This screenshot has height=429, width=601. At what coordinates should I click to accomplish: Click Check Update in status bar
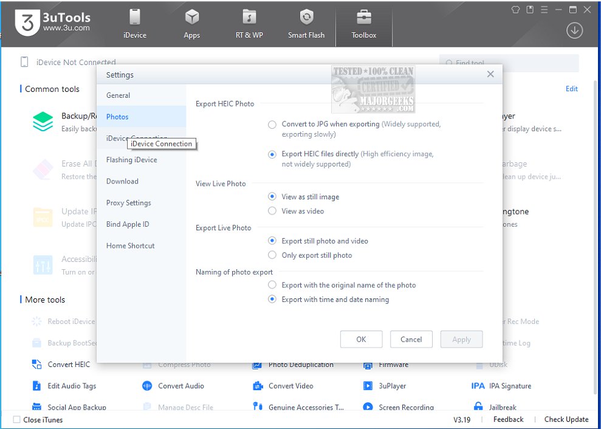[566, 419]
